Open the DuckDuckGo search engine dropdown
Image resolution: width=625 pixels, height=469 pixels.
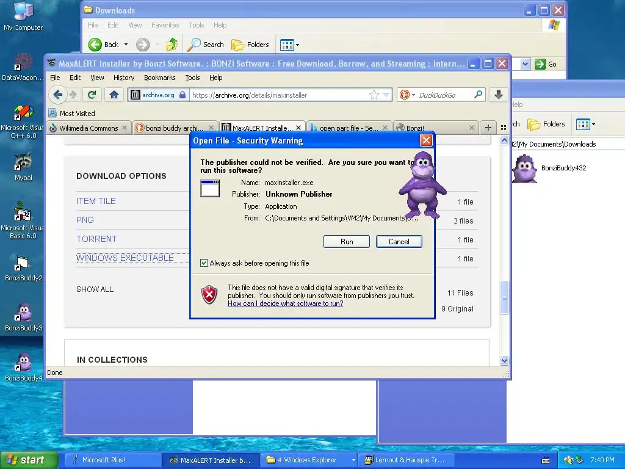coord(407,95)
